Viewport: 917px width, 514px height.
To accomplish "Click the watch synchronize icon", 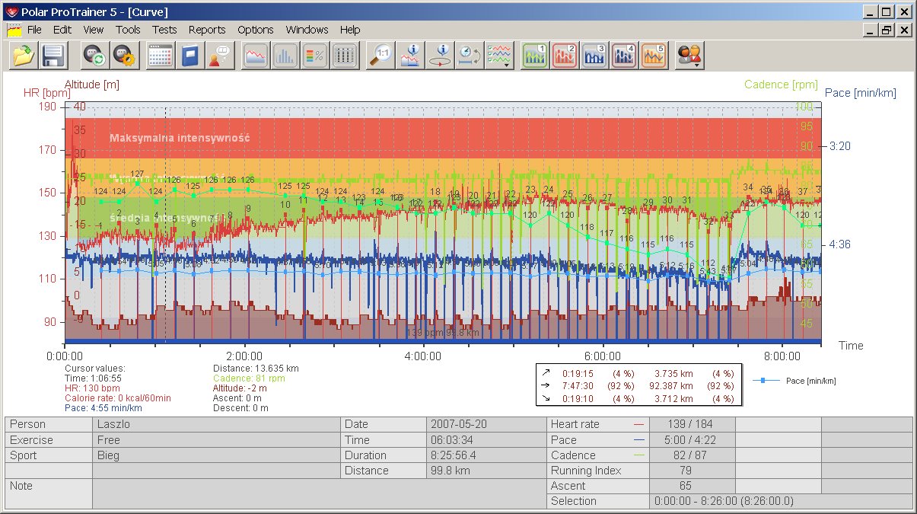I will click(94, 56).
